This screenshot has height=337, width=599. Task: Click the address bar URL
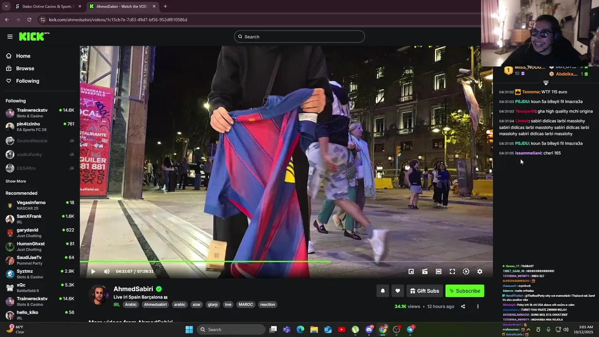coord(118,20)
